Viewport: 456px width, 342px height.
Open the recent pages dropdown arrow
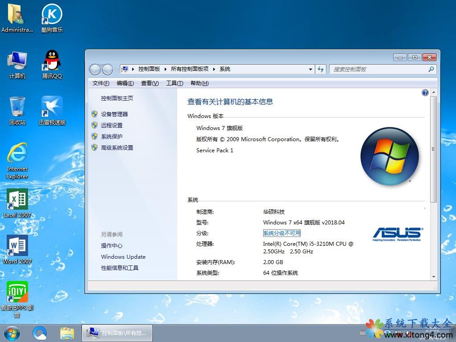tap(116, 69)
